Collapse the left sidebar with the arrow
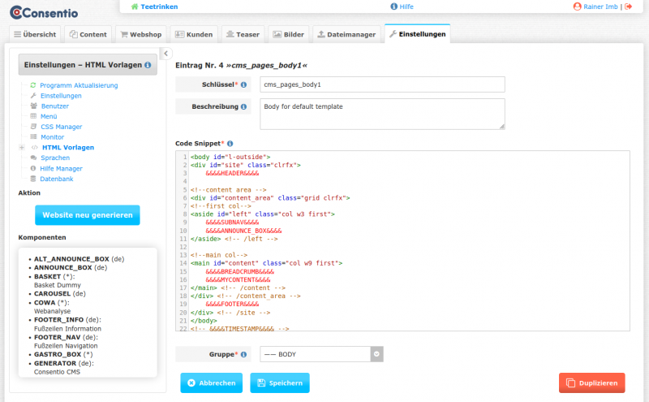649x402 pixels. (165, 53)
